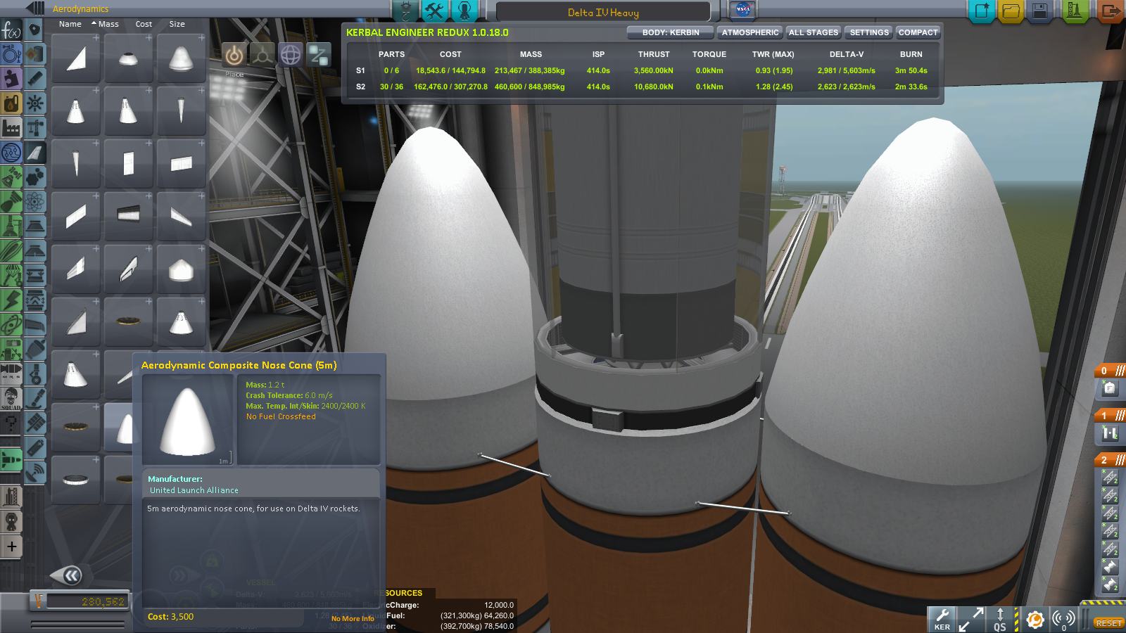This screenshot has width=1126, height=633.
Task: Select the Structural crane subcategory icon
Action: click(34, 128)
